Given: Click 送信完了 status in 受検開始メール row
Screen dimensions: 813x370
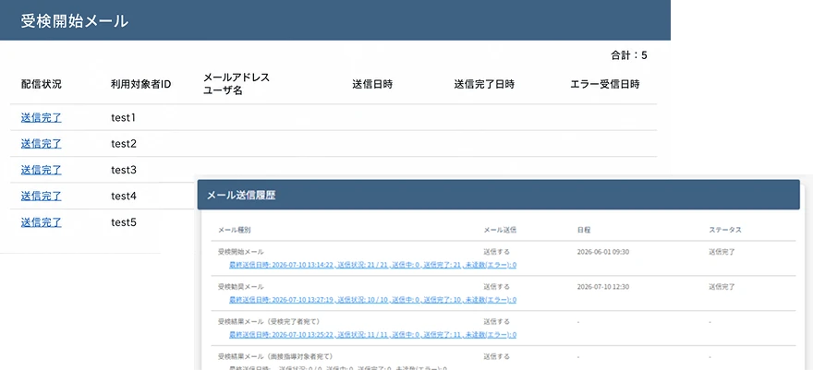Looking at the screenshot, I should click(x=722, y=252).
